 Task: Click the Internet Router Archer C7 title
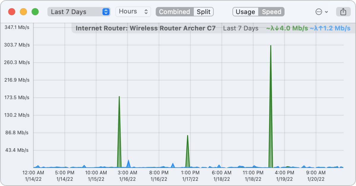[x=145, y=28]
